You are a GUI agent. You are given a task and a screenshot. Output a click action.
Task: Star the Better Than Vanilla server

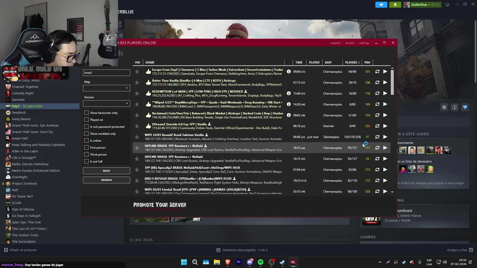point(137,82)
